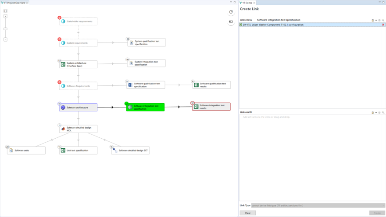386x217 pixels.
Task: Click the green Software integration test specification icon
Action: click(x=130, y=107)
